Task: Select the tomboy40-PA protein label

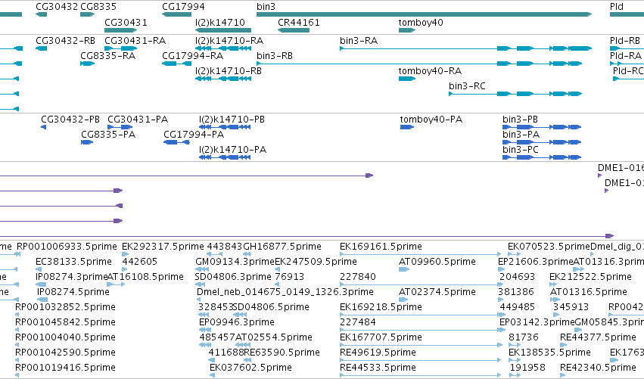Action: point(431,120)
